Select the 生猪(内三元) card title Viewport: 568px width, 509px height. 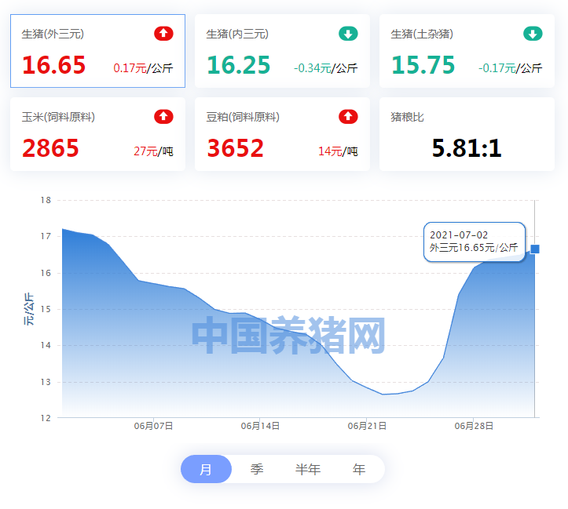[237, 34]
